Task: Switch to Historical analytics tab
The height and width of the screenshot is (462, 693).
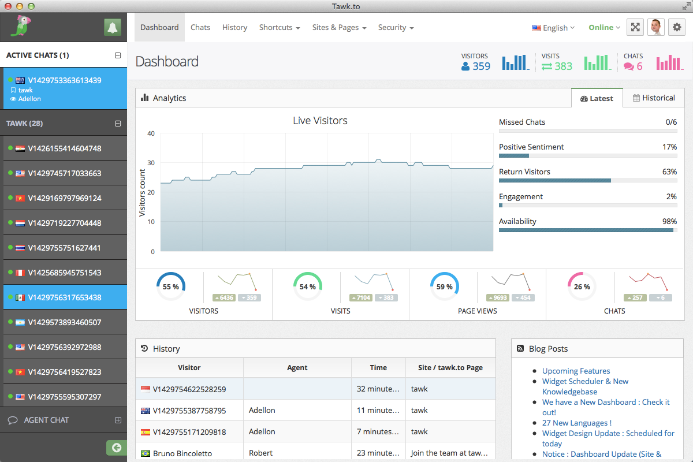Action: pyautogui.click(x=654, y=98)
